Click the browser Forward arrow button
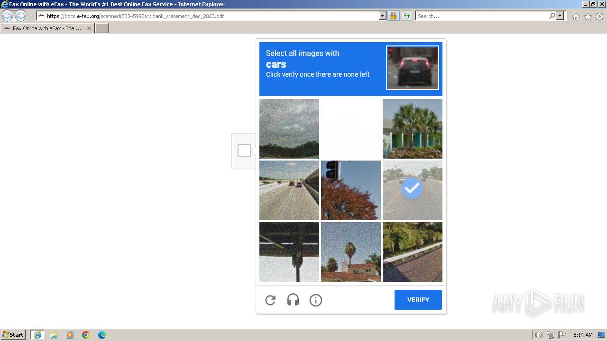607x341 pixels. click(20, 16)
